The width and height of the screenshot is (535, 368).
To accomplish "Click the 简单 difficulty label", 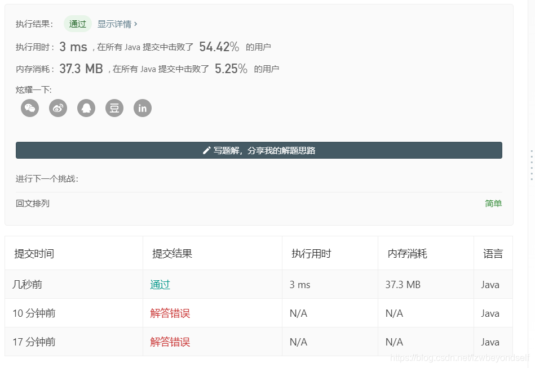I will pyautogui.click(x=493, y=203).
